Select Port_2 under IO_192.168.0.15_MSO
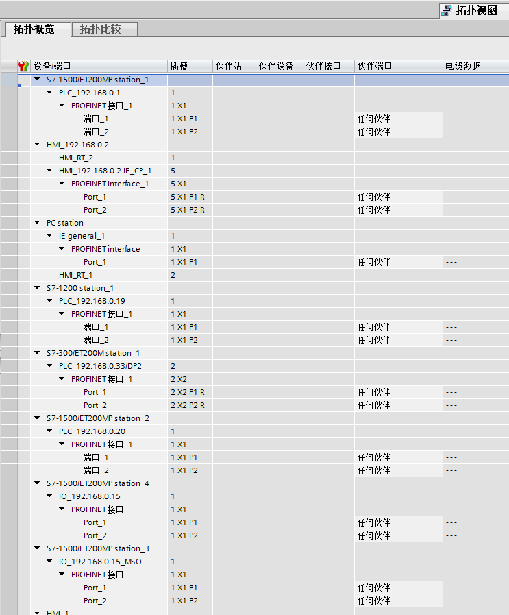The width and height of the screenshot is (509, 615). tap(95, 601)
